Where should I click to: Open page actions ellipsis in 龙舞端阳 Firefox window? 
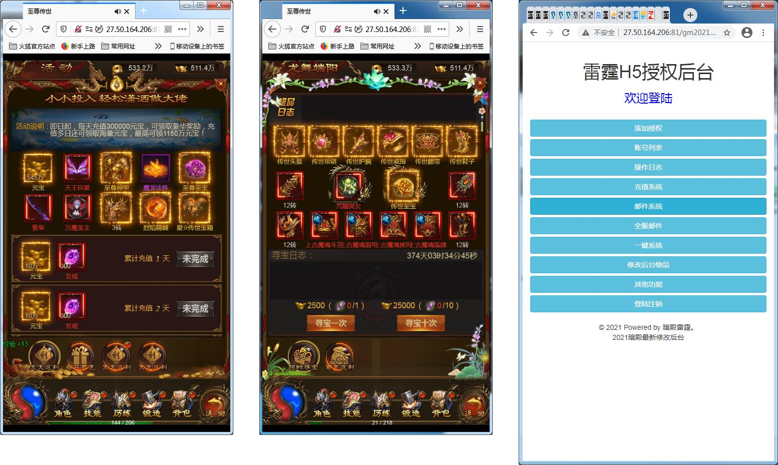tap(442, 29)
